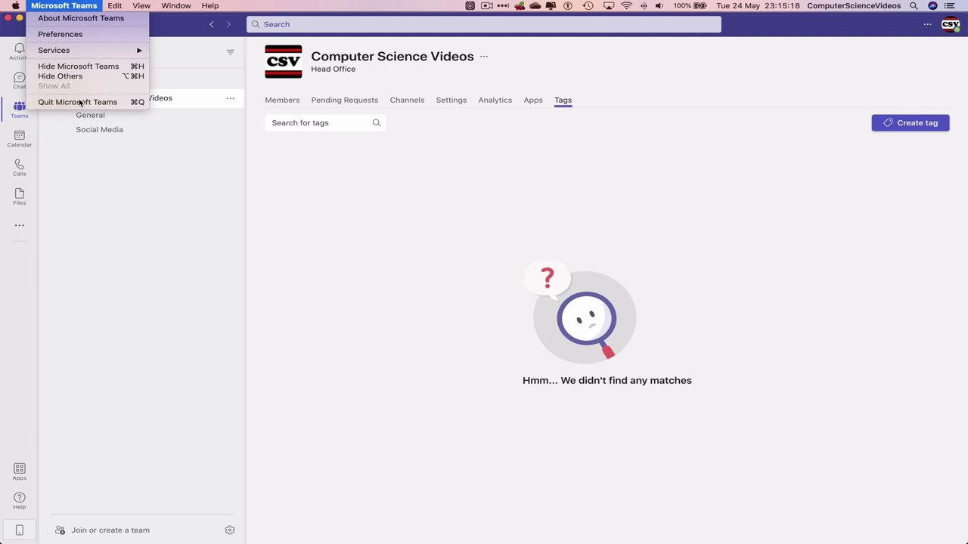Open Spotlight search in menu bar
968x544 pixels.
[x=914, y=5]
